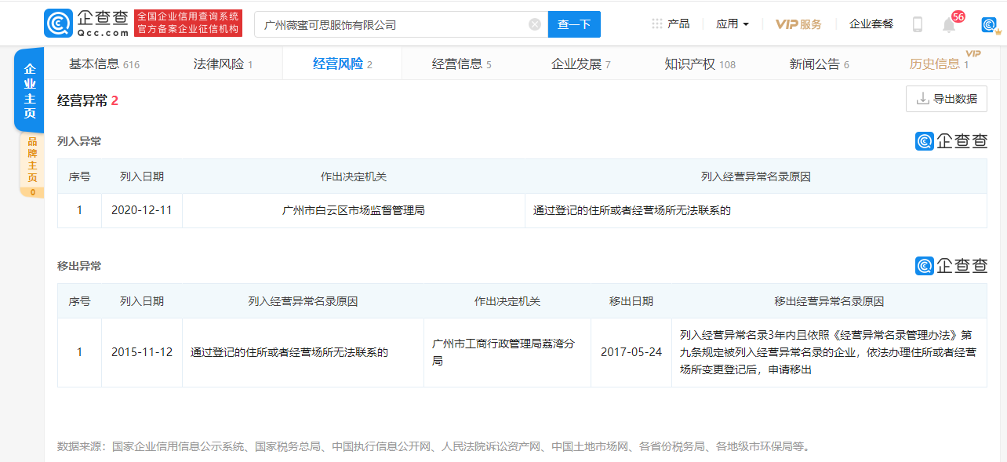The width and height of the screenshot is (1007, 462).
Task: Click the 移出经营异常名录原因 column header
Action: click(x=829, y=301)
